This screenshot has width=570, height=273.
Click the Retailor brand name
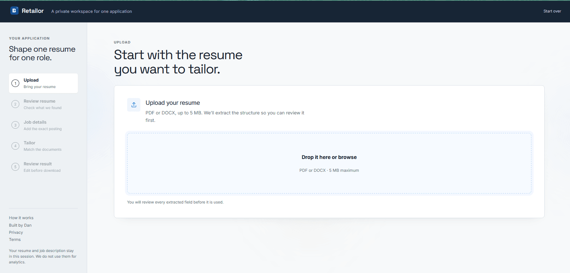32,11
